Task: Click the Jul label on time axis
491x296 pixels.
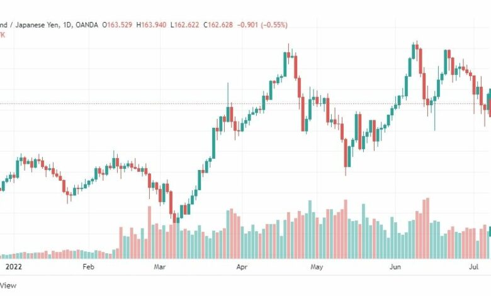Action: click(474, 267)
